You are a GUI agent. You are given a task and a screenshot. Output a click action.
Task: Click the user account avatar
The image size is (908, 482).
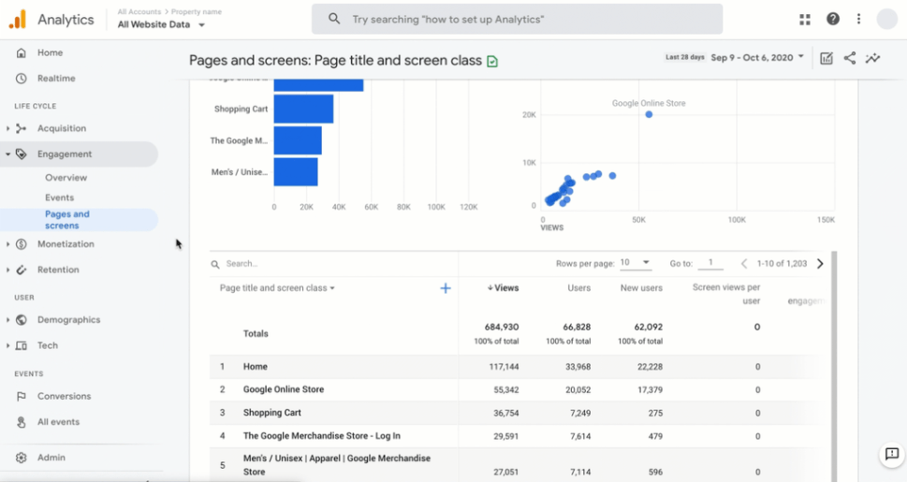click(x=886, y=19)
